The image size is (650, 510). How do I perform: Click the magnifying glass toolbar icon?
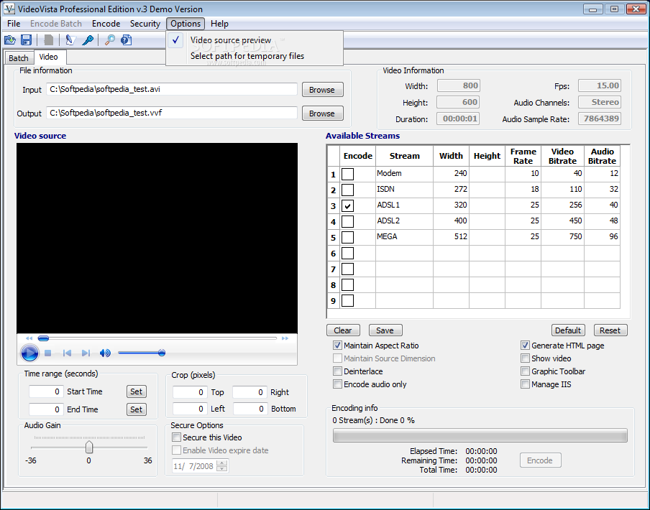(x=110, y=40)
